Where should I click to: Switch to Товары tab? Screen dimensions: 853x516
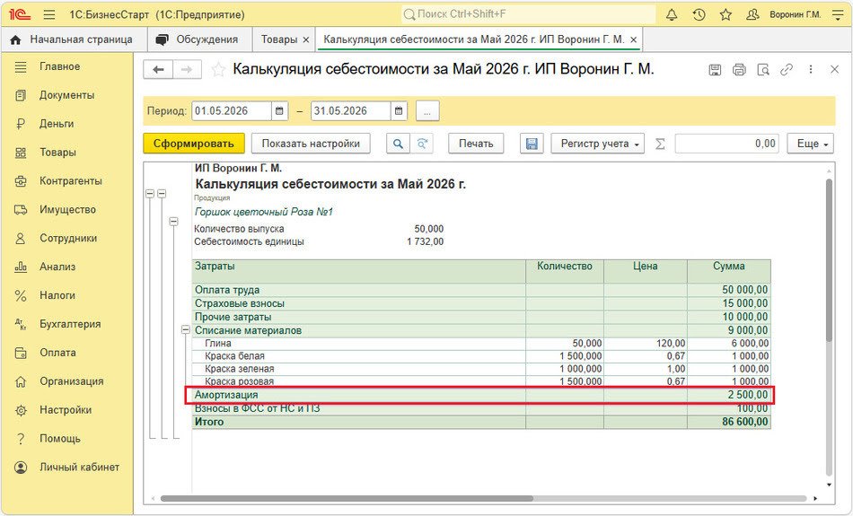coord(279,39)
